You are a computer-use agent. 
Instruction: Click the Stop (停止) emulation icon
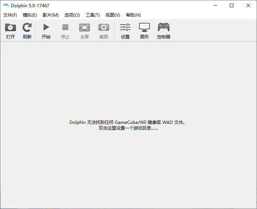pos(65,28)
